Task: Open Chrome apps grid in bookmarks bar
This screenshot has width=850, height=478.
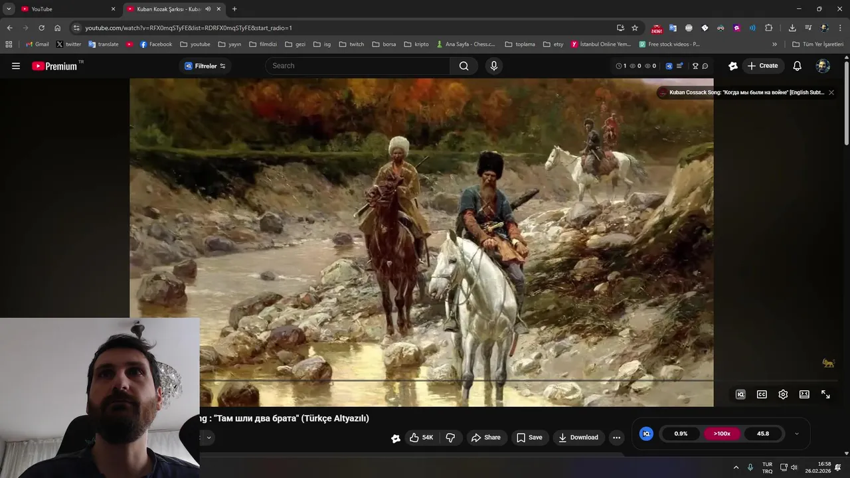Action: (x=9, y=44)
